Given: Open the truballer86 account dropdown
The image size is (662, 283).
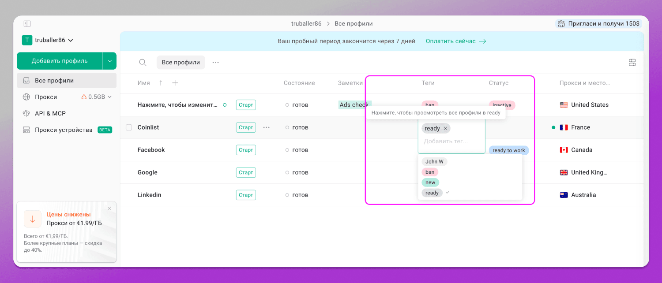Looking at the screenshot, I should click(48, 40).
